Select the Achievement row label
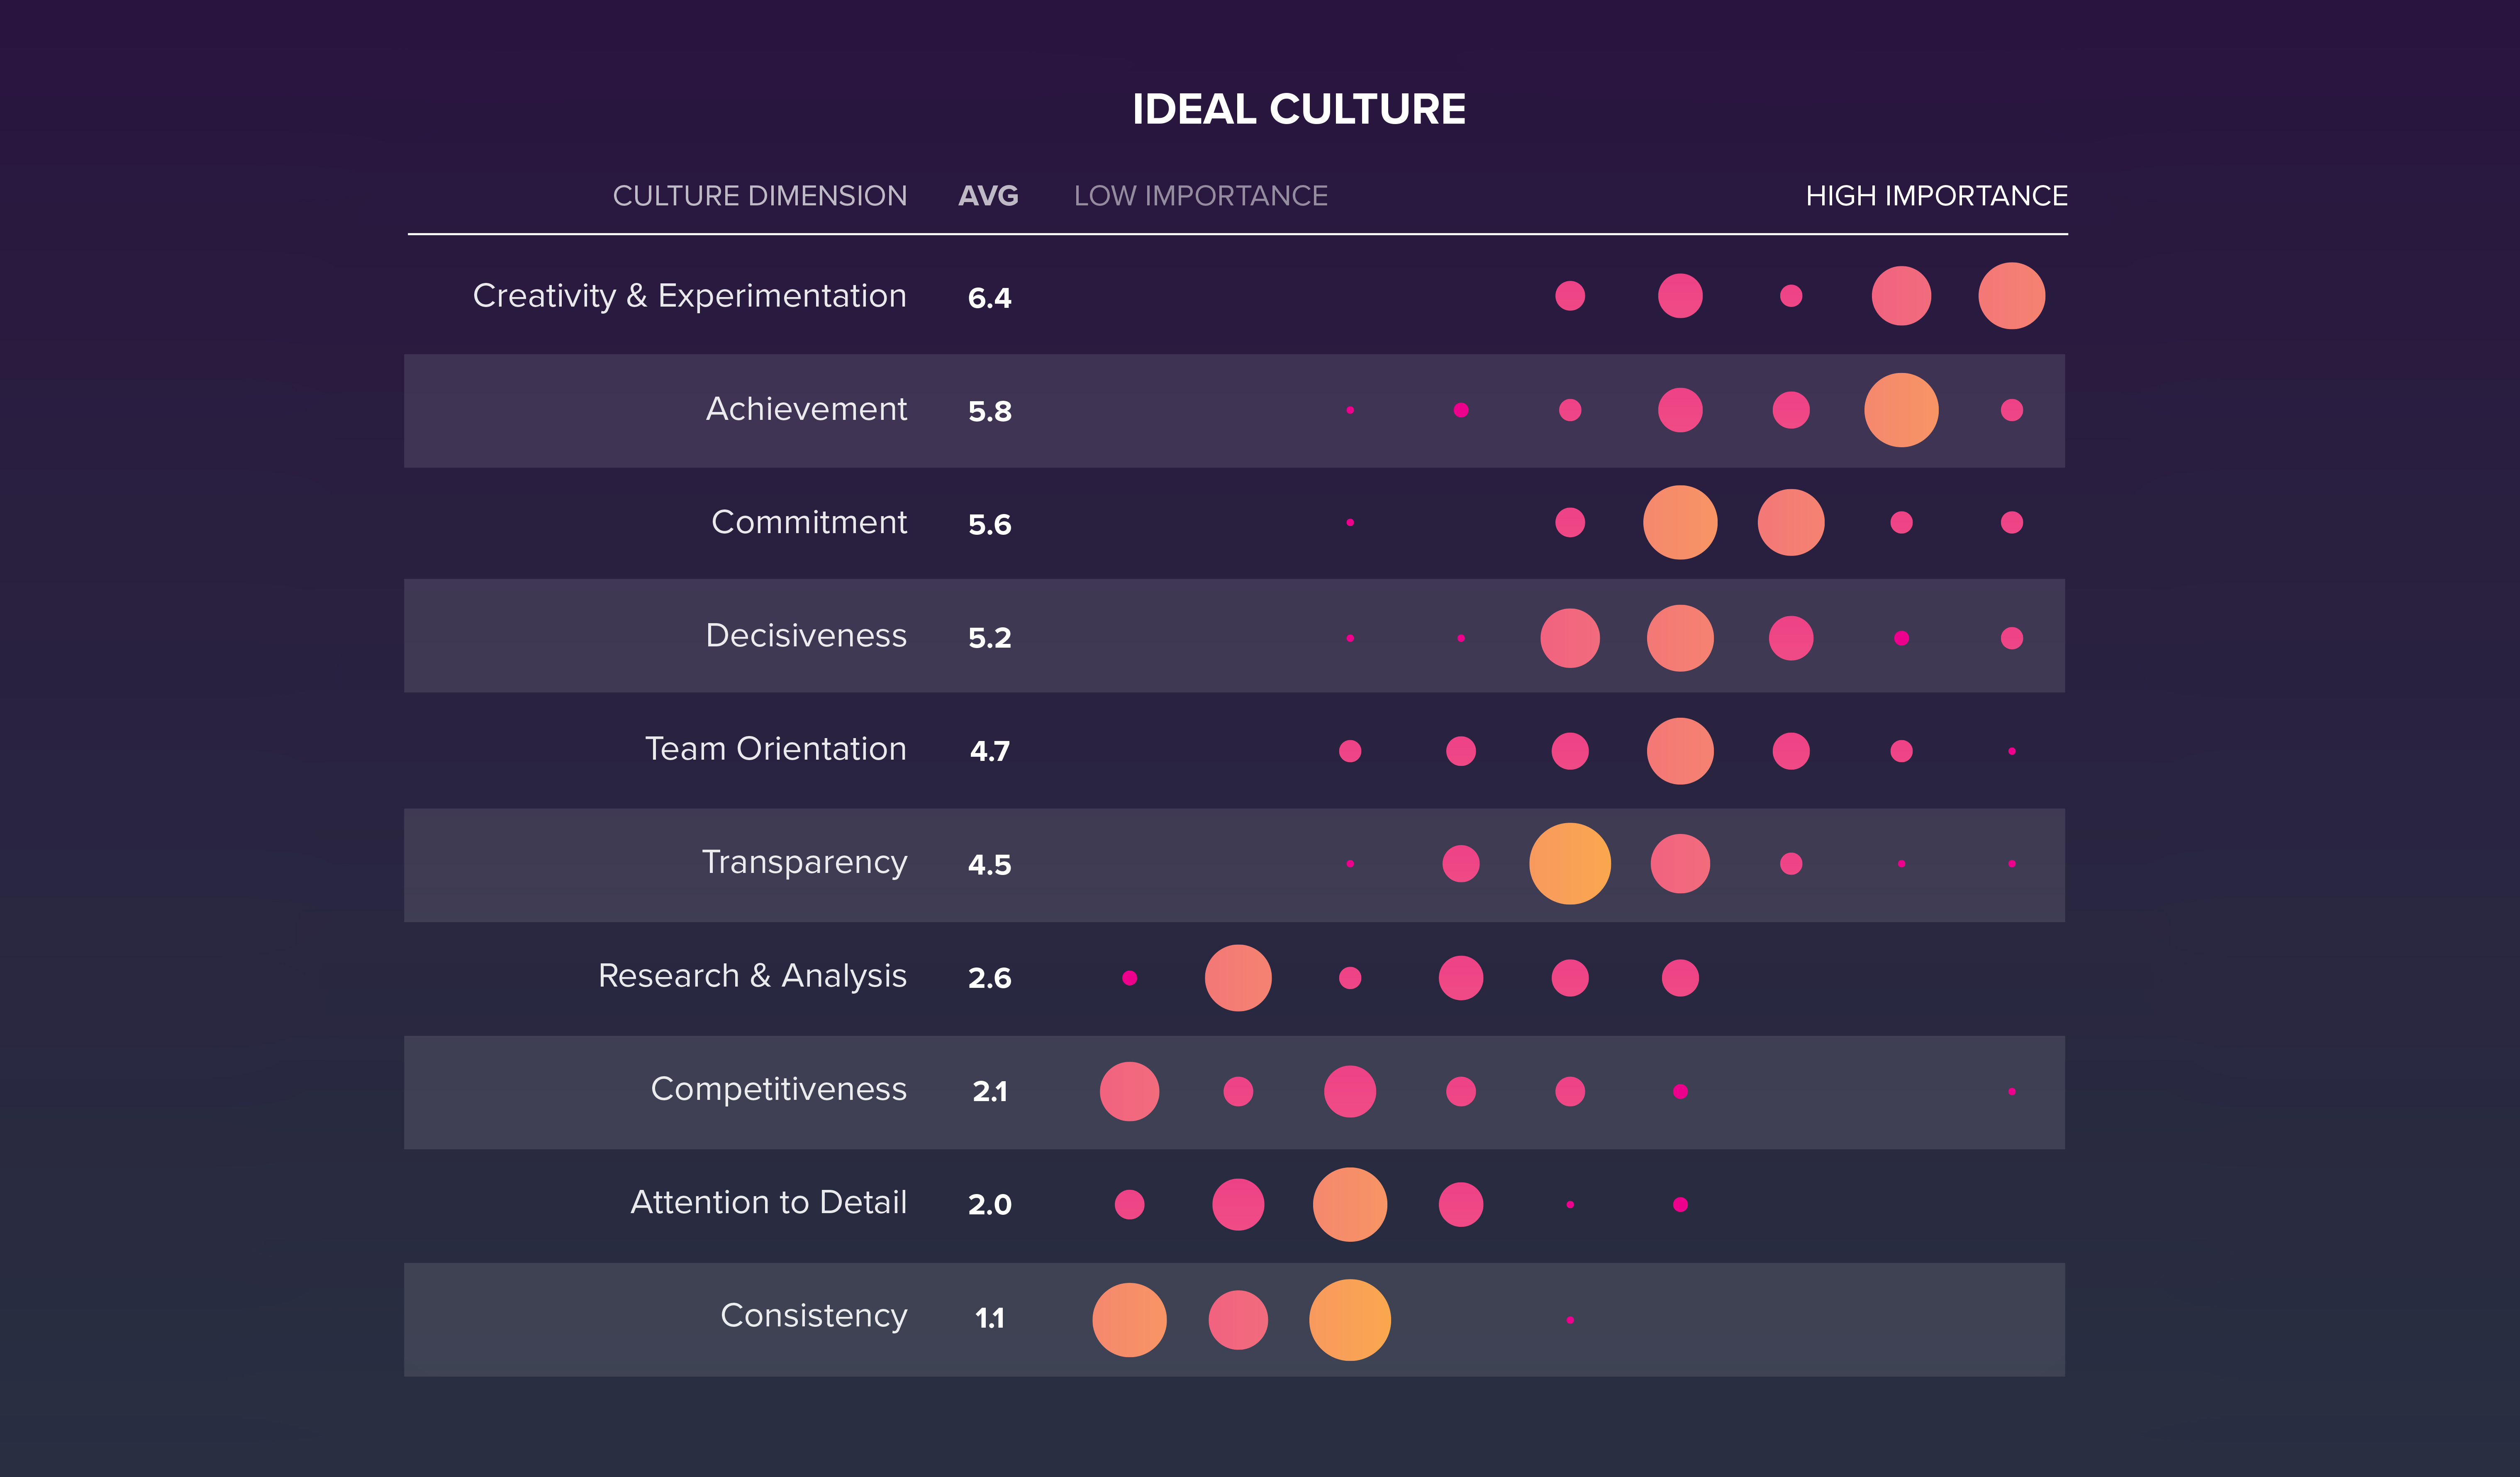The width and height of the screenshot is (2520, 1477). (806, 409)
